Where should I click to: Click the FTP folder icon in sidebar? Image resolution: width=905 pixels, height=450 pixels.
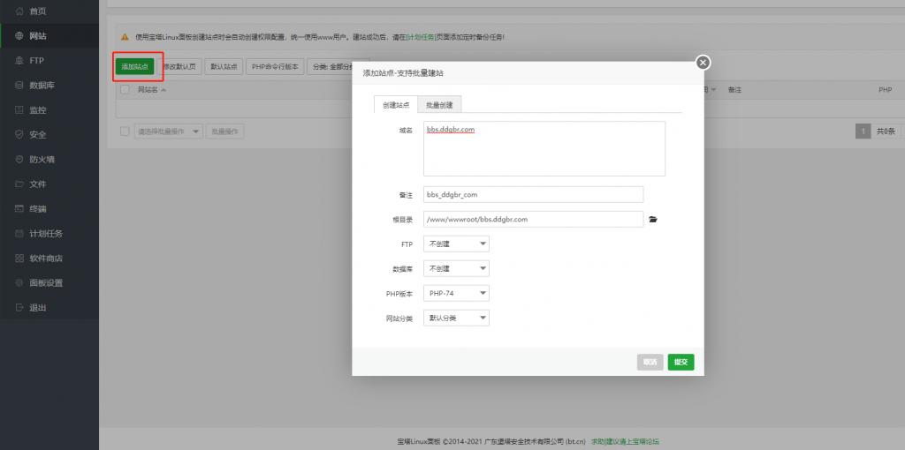point(19,61)
